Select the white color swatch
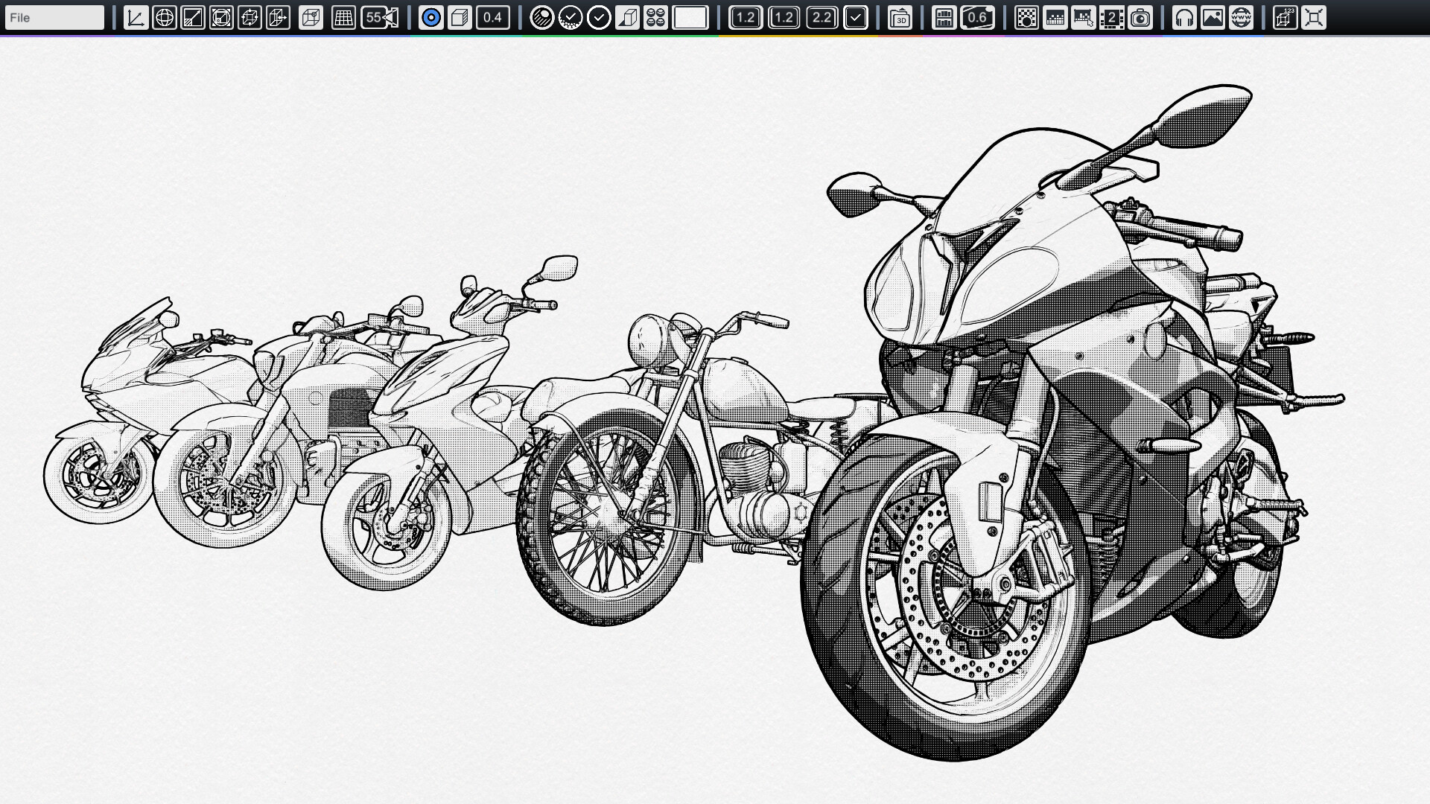The width and height of the screenshot is (1430, 804). pyautogui.click(x=690, y=18)
